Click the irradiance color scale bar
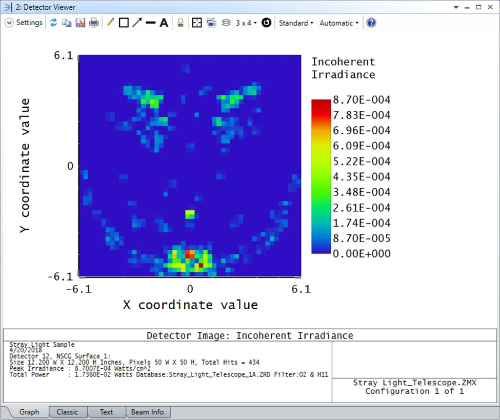500x420 pixels. pos(321,176)
